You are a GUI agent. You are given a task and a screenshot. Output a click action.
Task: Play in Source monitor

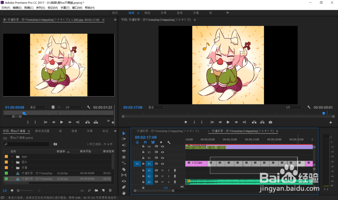pyautogui.click(x=62, y=122)
